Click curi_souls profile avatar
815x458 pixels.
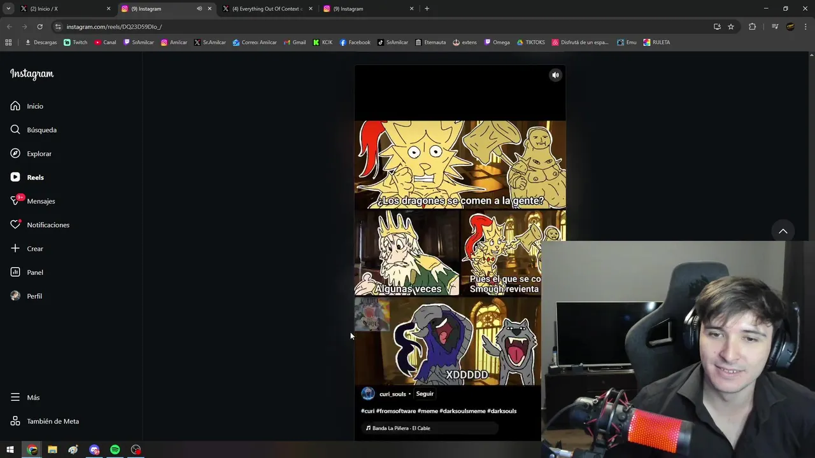(x=368, y=394)
